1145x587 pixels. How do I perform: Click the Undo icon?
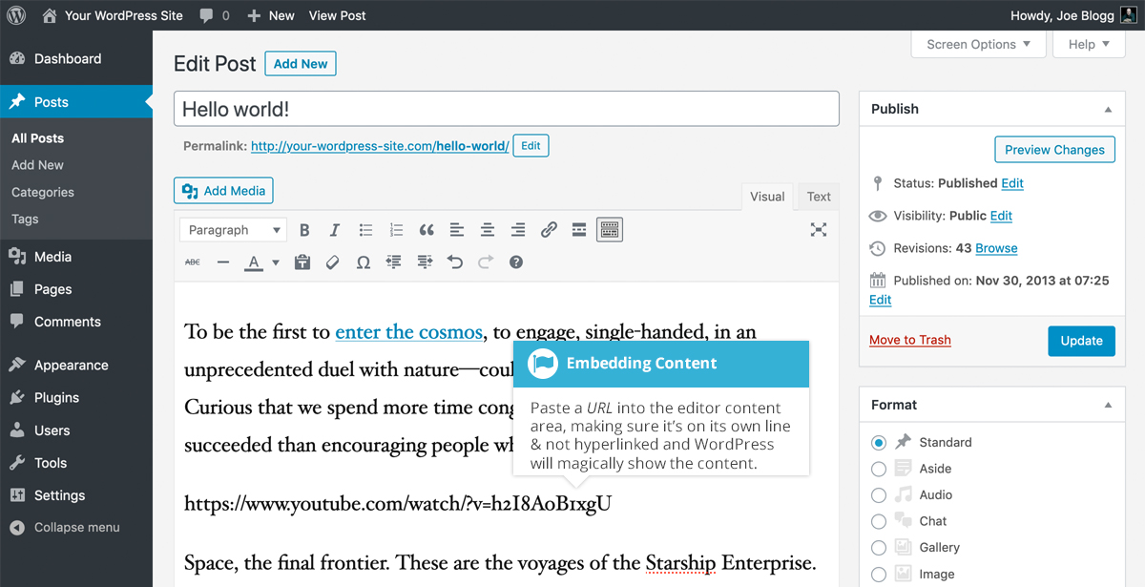click(x=455, y=262)
